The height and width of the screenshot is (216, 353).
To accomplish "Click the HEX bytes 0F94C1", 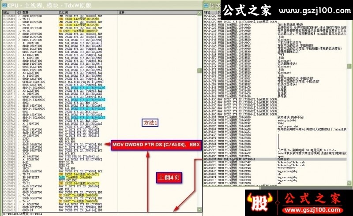I will pyautogui.click(x=27, y=165).
